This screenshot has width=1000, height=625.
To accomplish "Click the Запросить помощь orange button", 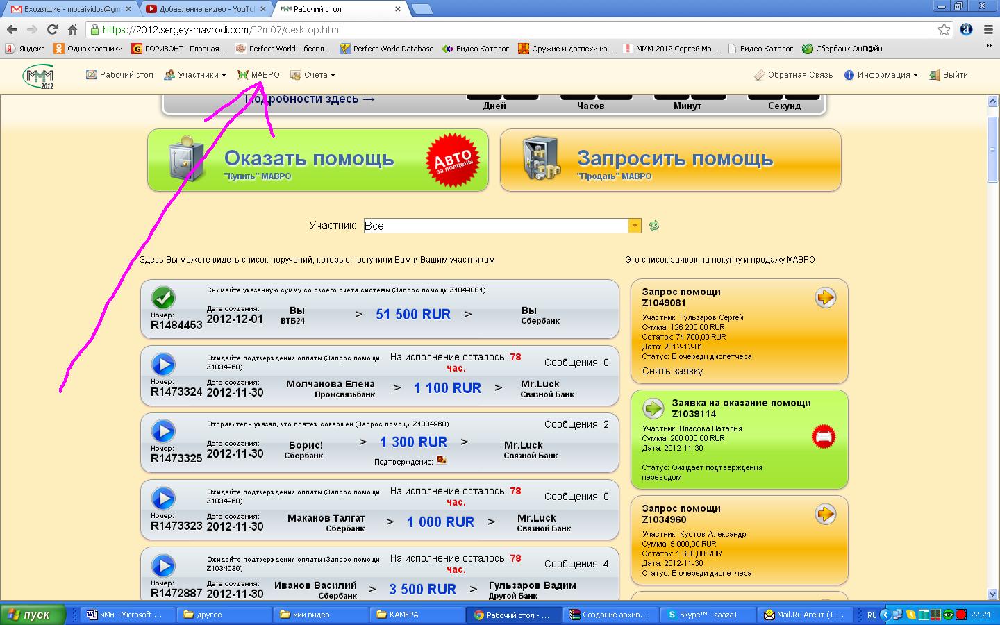I will pos(671,160).
